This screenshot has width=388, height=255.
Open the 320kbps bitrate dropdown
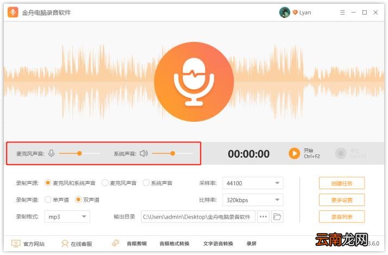[253, 200]
